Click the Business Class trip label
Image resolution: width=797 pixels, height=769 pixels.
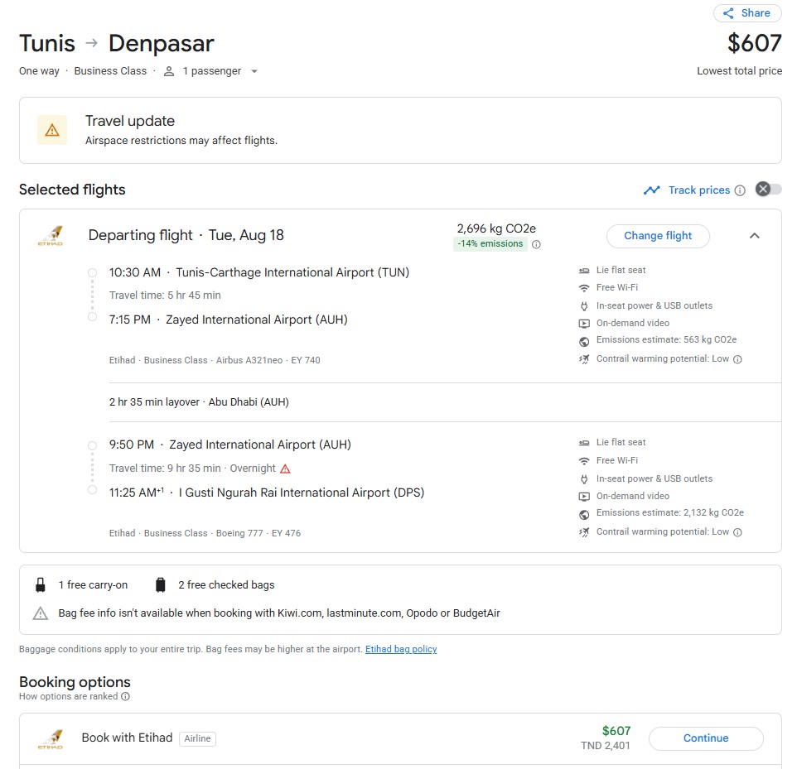110,71
